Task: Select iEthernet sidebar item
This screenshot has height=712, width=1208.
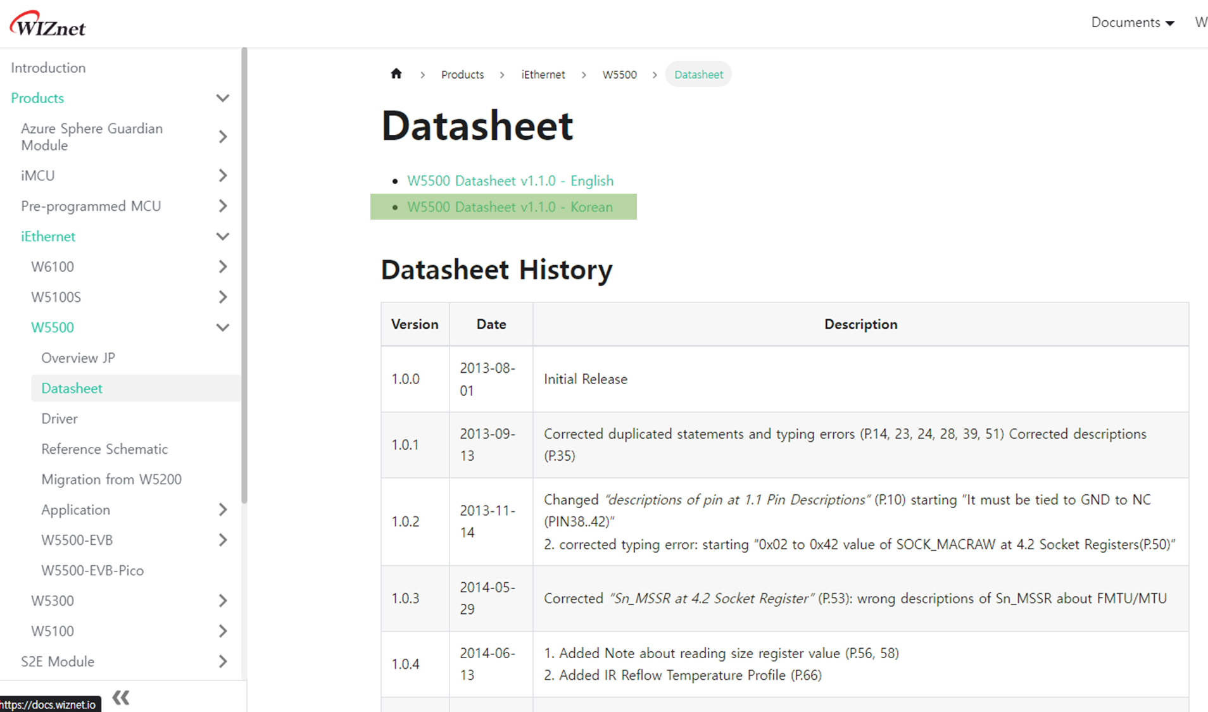Action: click(x=48, y=236)
